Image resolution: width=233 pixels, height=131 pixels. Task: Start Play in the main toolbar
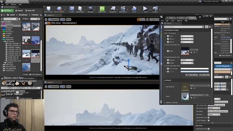click(x=145, y=9)
